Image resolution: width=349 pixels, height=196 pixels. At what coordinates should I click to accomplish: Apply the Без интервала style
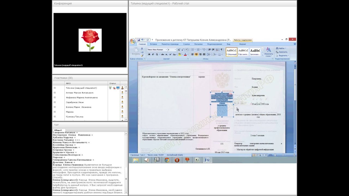coord(243,52)
